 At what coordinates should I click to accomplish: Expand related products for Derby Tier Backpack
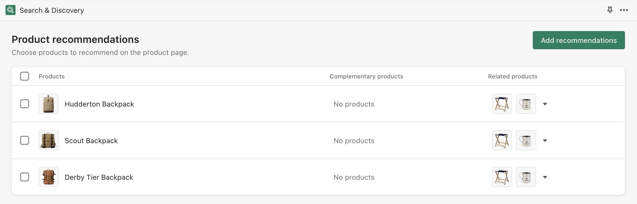tap(545, 177)
